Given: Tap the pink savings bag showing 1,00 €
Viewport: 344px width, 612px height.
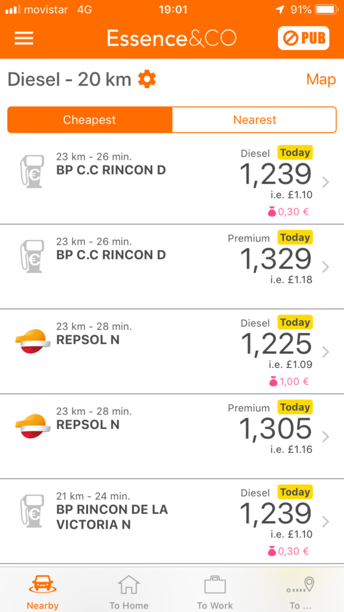Looking at the screenshot, I should pos(274,381).
